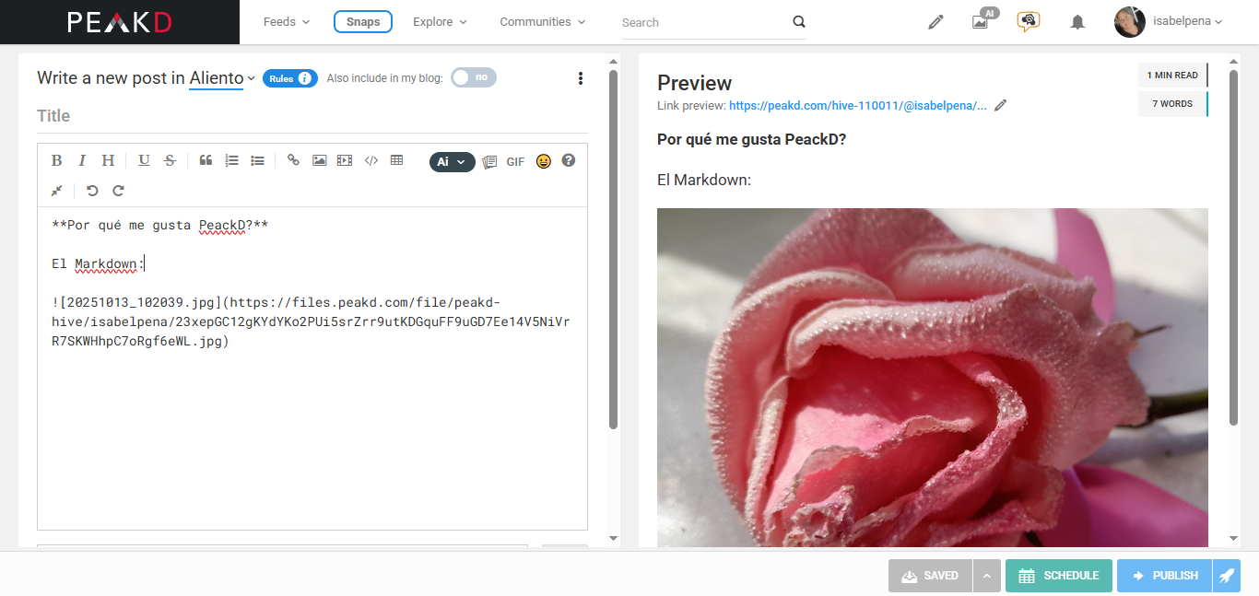Open isabelpena account menu

(1187, 22)
